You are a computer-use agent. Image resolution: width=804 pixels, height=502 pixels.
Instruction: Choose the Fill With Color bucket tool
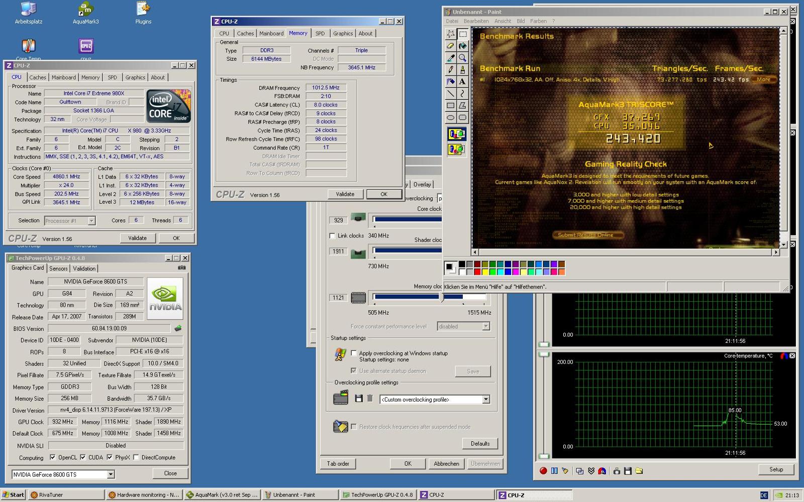pos(463,46)
